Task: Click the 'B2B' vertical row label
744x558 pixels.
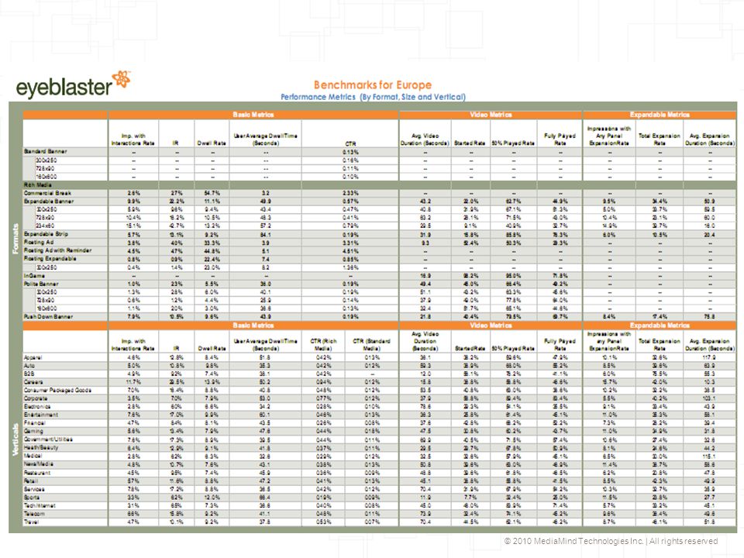Action: (29, 374)
